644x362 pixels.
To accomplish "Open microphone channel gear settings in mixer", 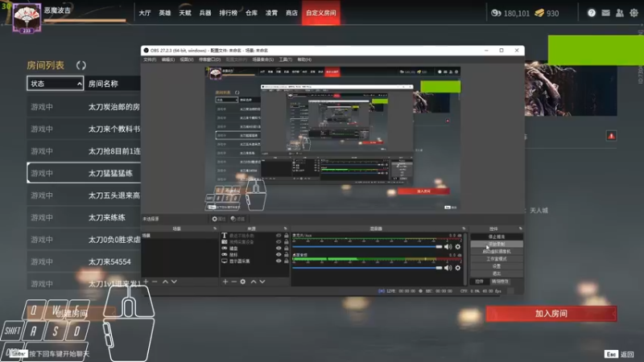I will tap(458, 247).
